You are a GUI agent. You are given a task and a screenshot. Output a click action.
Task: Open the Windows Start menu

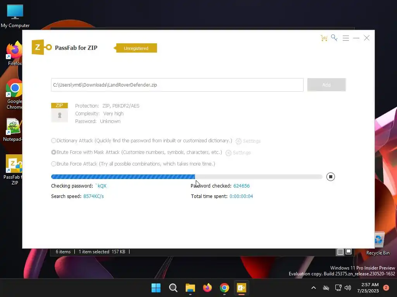tap(156, 288)
